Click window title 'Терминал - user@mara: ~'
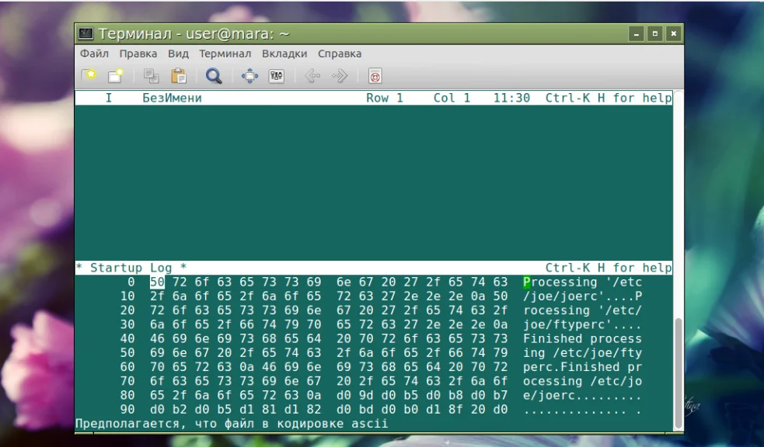This screenshot has width=764, height=447. (194, 33)
